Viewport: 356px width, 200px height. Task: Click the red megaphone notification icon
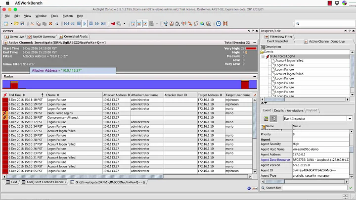point(113,24)
